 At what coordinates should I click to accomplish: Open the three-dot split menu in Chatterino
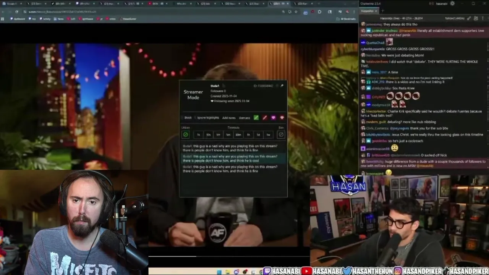click(x=483, y=18)
